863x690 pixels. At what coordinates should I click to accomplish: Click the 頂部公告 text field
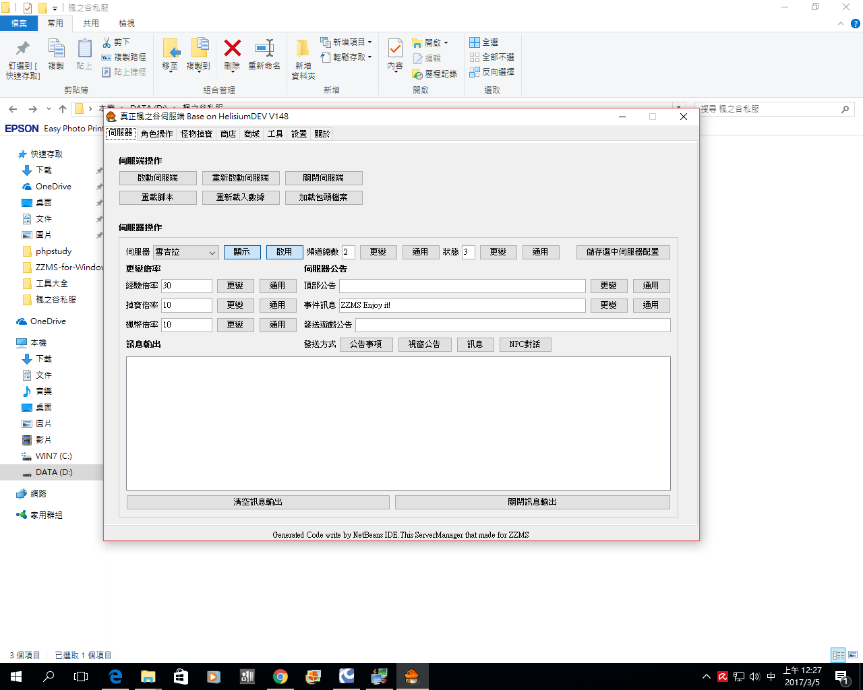pos(463,286)
